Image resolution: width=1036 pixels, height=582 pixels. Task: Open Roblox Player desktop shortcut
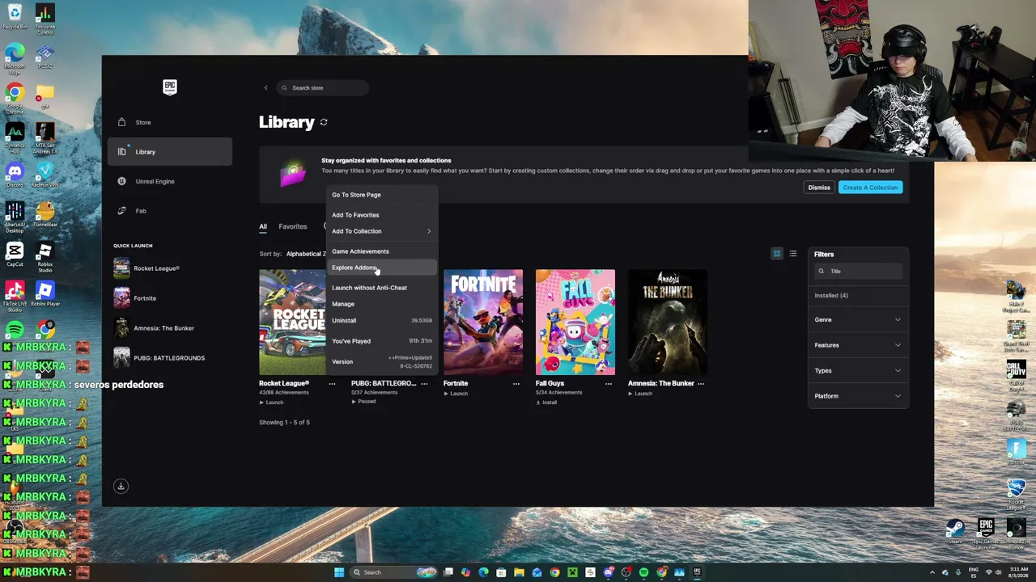(x=45, y=294)
